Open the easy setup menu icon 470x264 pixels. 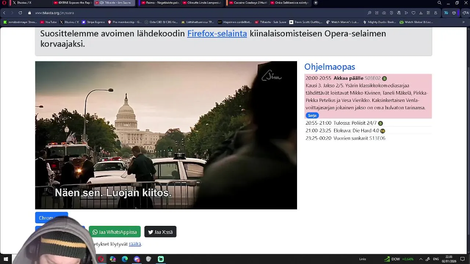pos(428,13)
